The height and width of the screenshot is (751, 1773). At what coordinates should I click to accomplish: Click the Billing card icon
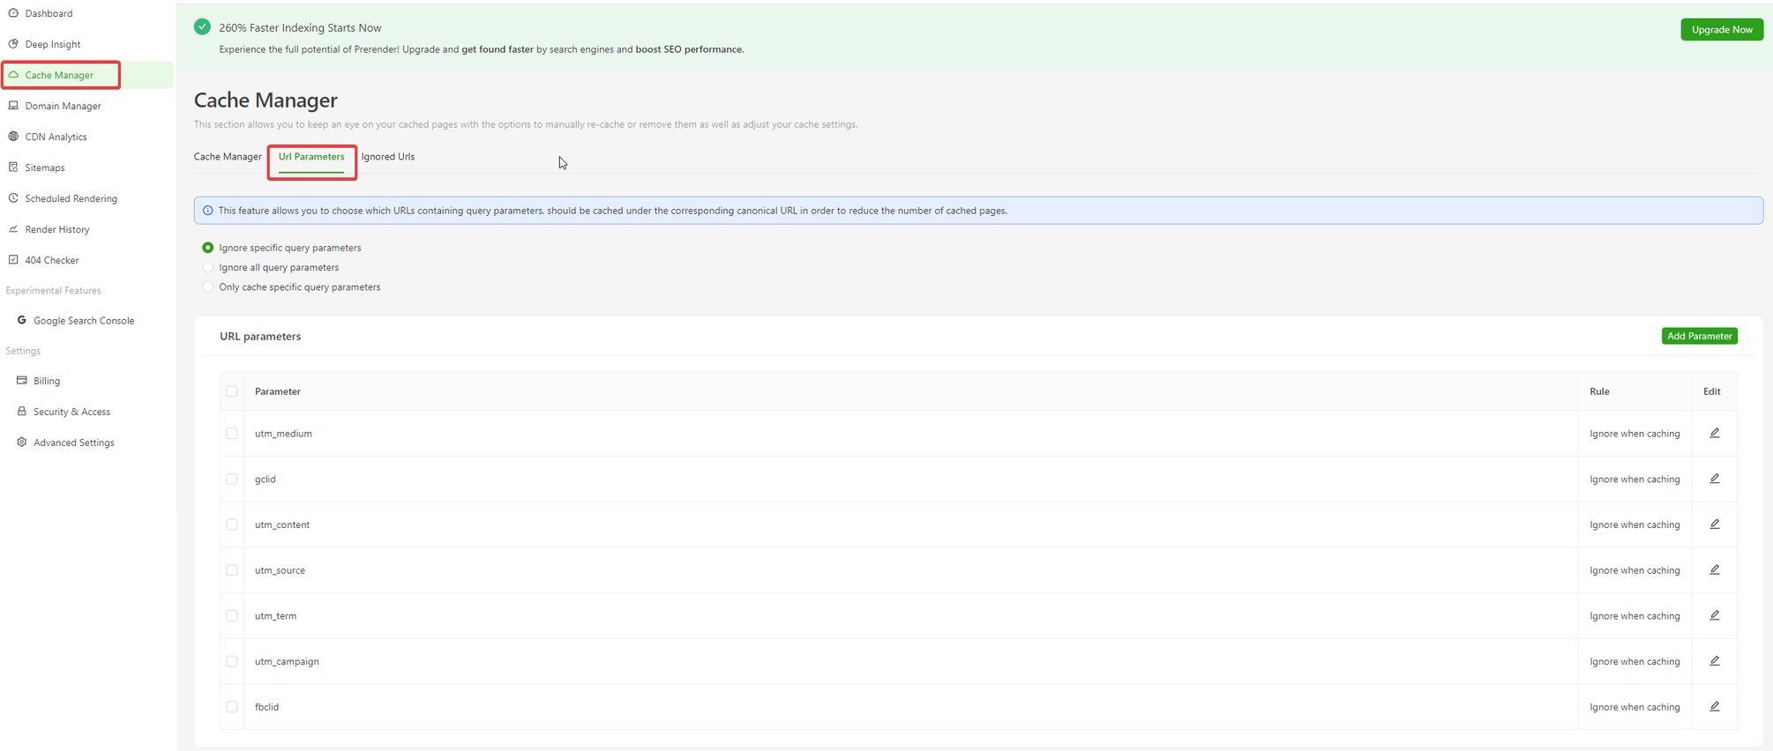[22, 381]
